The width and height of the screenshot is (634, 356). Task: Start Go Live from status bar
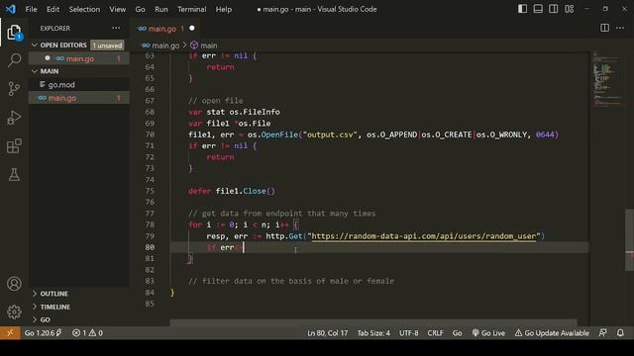click(488, 333)
